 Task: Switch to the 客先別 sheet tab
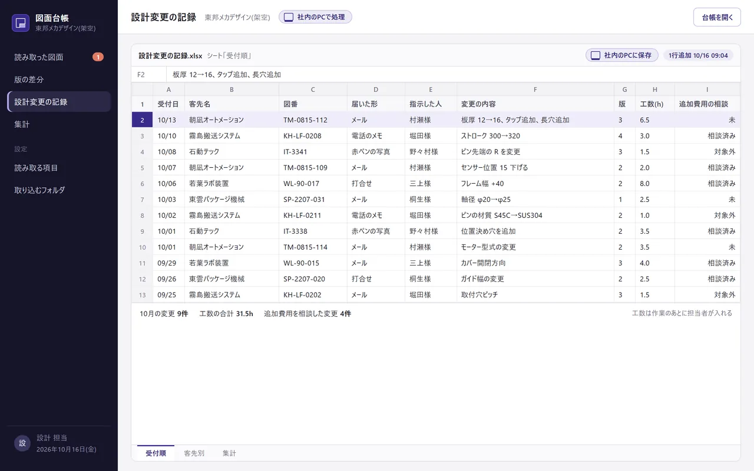point(194,453)
